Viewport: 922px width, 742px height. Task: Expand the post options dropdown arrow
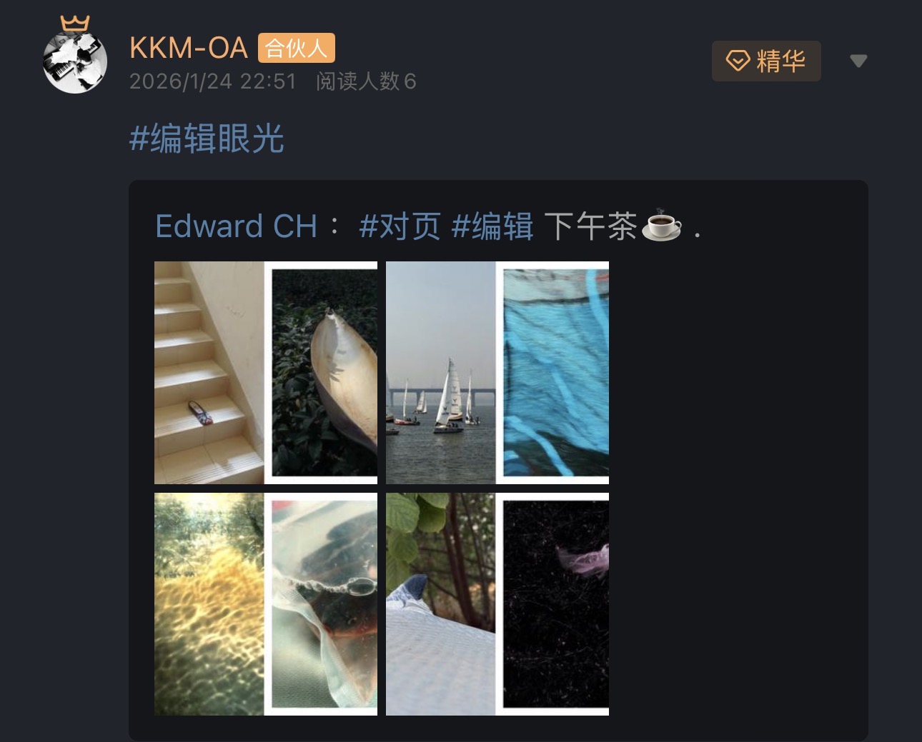[x=858, y=61]
